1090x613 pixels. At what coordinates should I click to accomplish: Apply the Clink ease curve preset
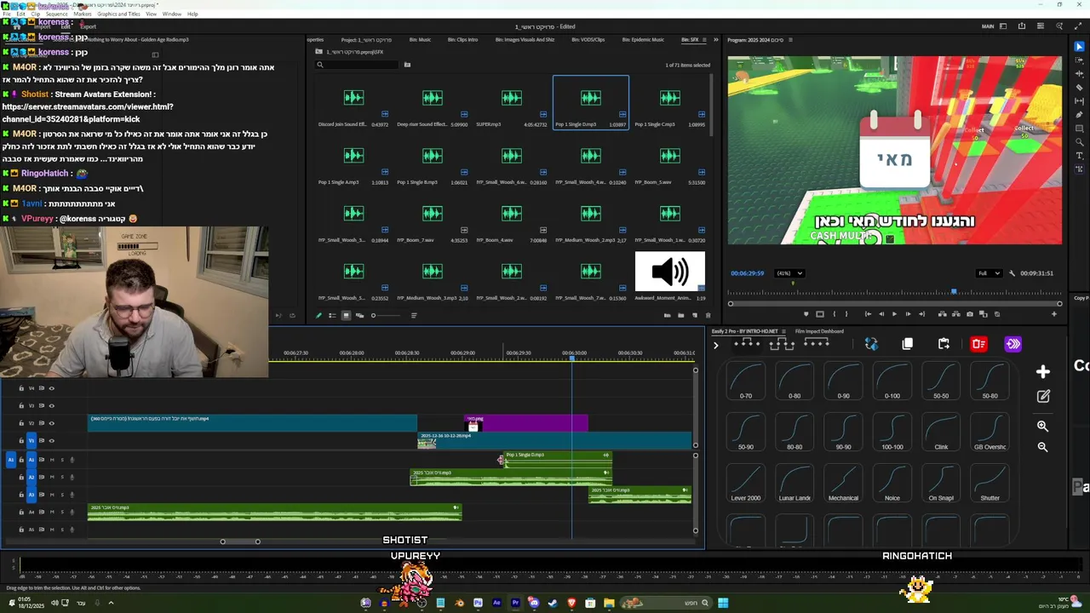pyautogui.click(x=941, y=432)
